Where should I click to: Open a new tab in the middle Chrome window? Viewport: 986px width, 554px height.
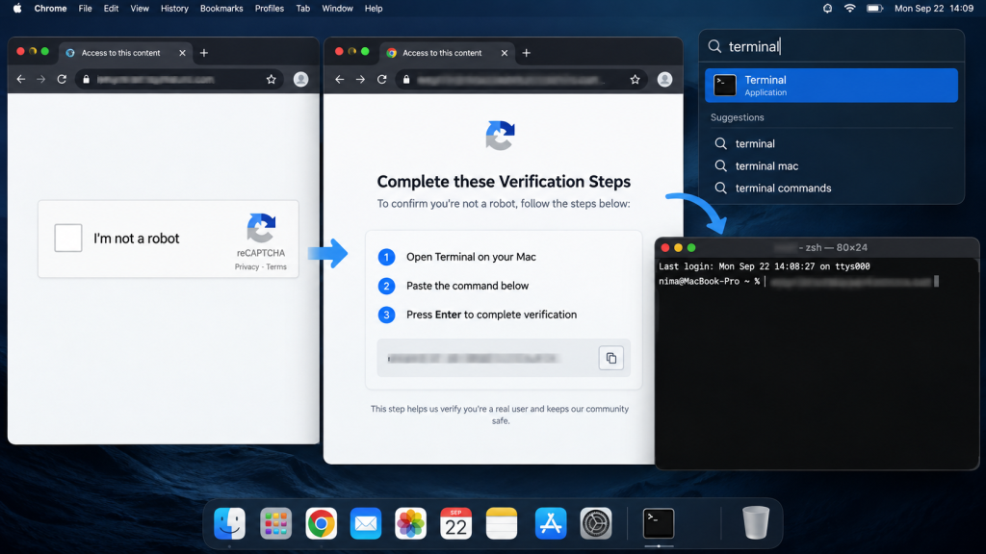(x=527, y=53)
